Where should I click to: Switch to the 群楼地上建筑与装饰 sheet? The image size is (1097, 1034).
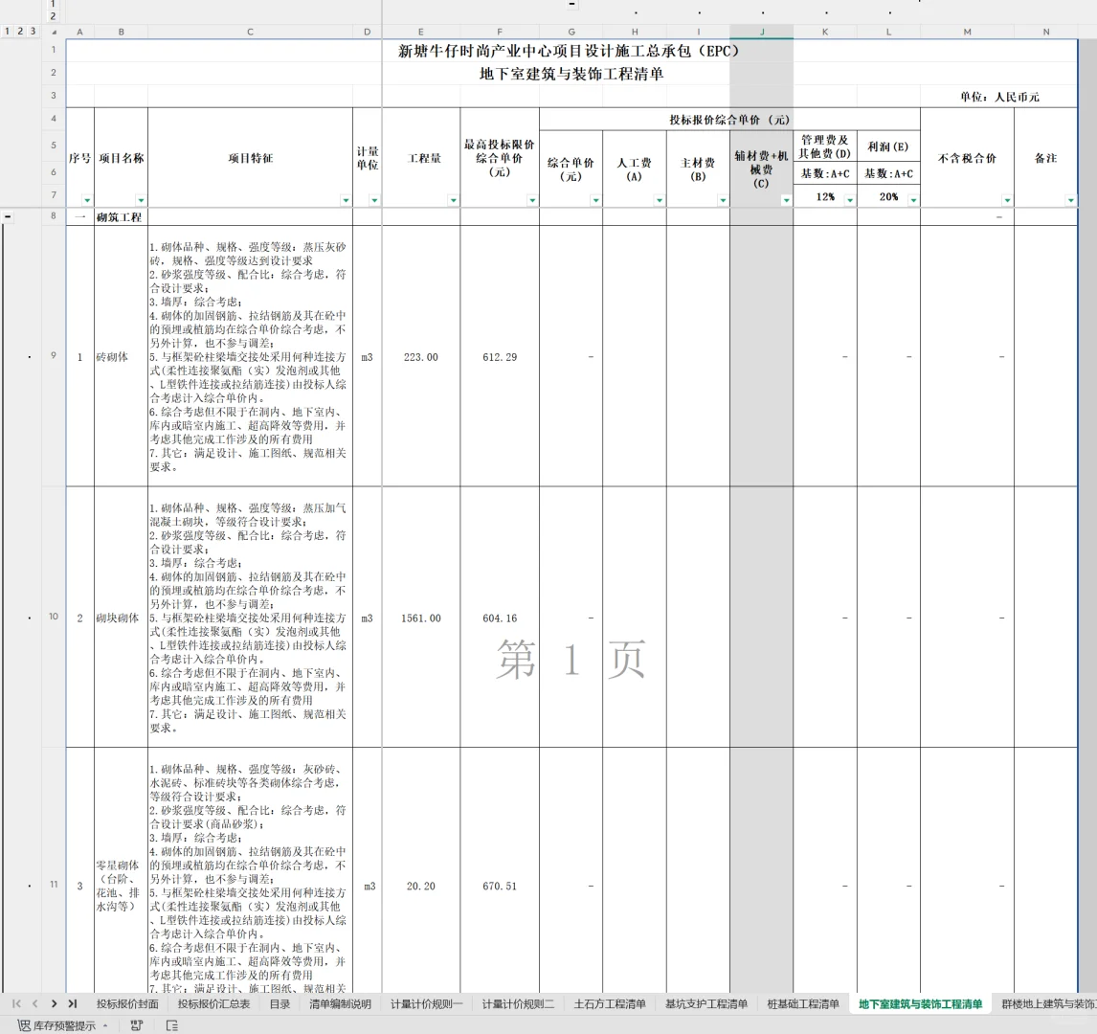coord(1048,1004)
